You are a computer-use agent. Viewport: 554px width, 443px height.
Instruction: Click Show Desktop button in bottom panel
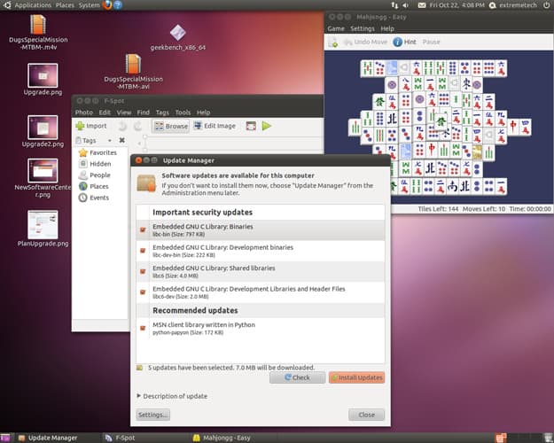[x=5, y=438]
